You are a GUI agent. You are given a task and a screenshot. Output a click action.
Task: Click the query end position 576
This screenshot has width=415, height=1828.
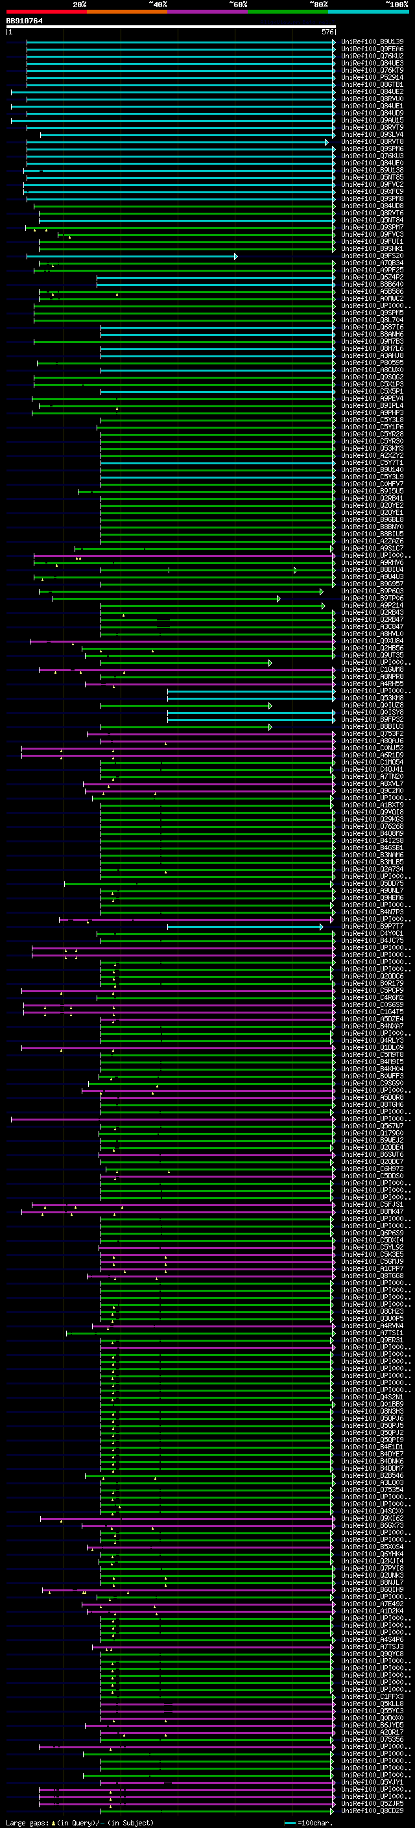[x=327, y=32]
